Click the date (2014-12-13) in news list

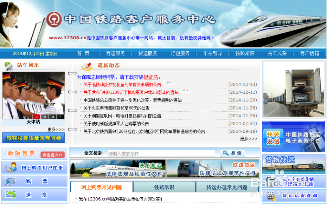point(243,85)
